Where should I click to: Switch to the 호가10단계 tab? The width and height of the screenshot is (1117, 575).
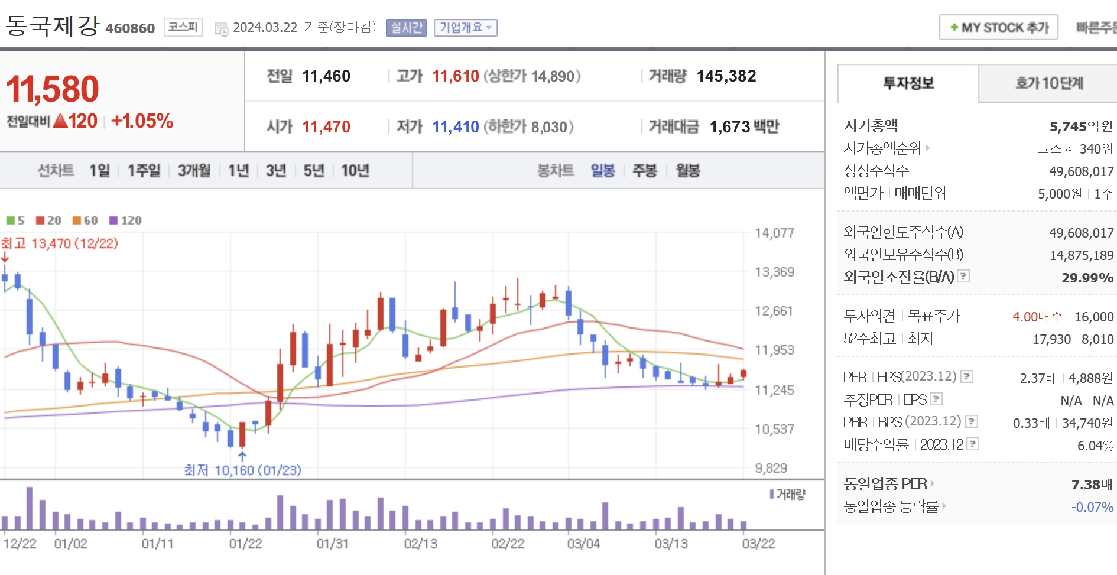1049,83
